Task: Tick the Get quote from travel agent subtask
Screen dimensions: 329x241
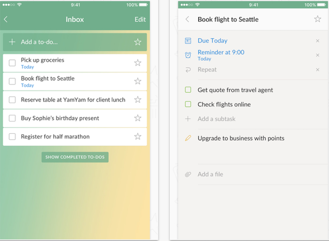Action: [x=188, y=90]
